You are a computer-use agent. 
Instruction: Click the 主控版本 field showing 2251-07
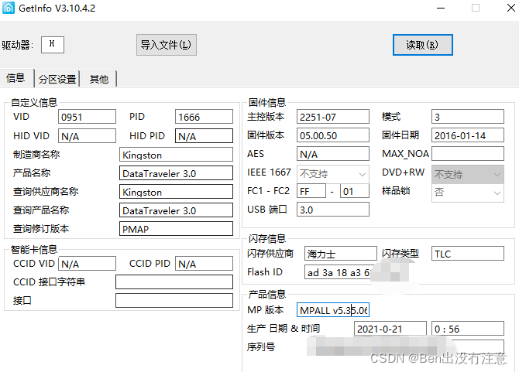pos(333,117)
